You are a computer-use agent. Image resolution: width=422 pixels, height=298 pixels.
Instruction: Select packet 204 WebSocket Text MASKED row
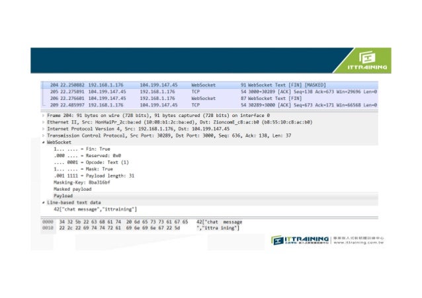[x=210, y=85]
